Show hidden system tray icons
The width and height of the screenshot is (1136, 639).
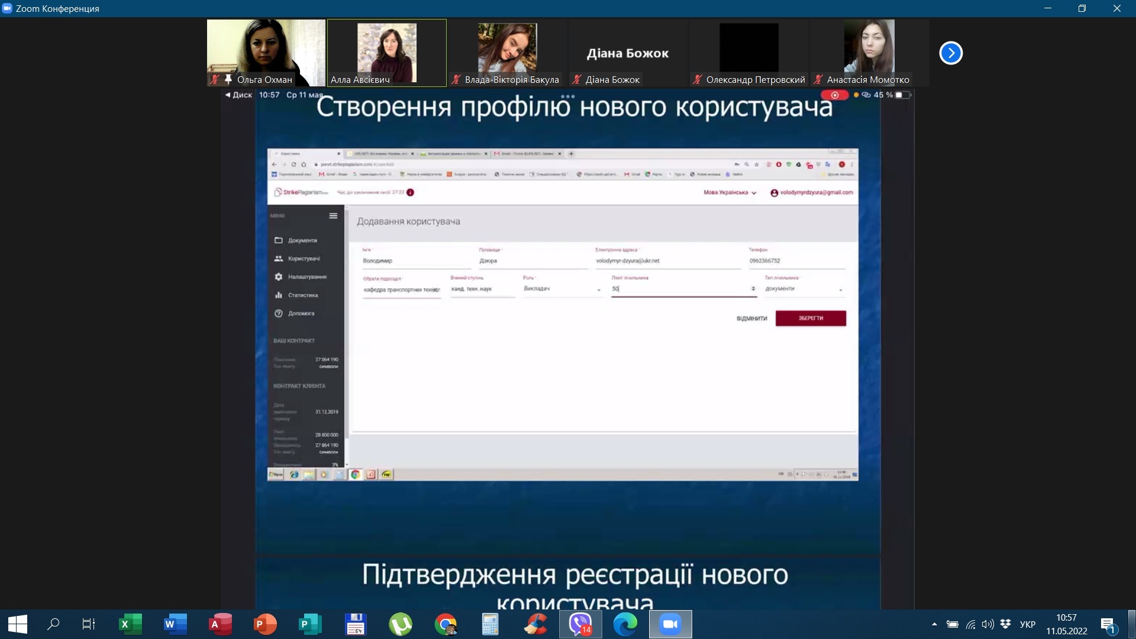(934, 624)
